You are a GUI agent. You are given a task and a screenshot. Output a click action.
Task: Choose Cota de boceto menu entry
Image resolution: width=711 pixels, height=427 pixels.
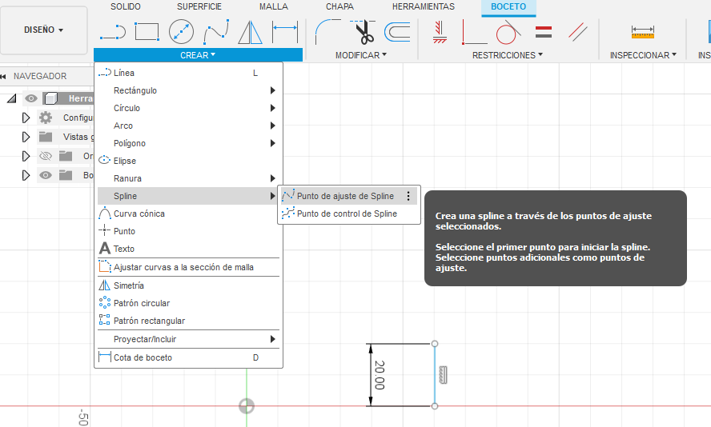[189, 357]
